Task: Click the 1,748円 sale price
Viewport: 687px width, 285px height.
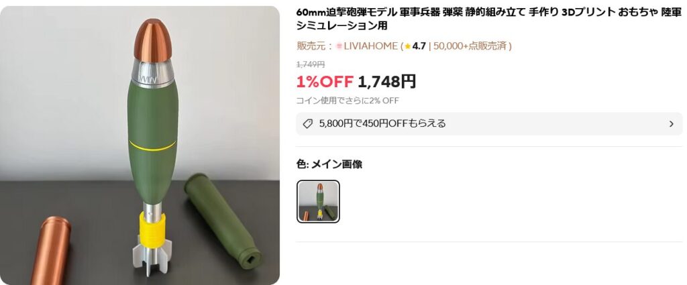Action: click(x=387, y=81)
